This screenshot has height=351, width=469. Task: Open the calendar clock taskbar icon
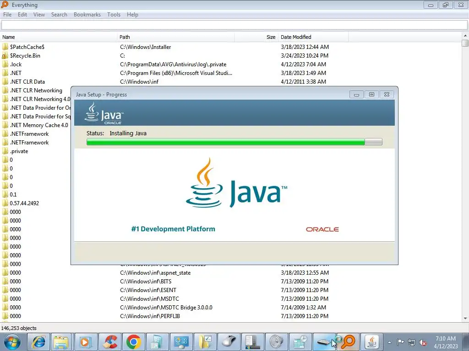point(300,342)
